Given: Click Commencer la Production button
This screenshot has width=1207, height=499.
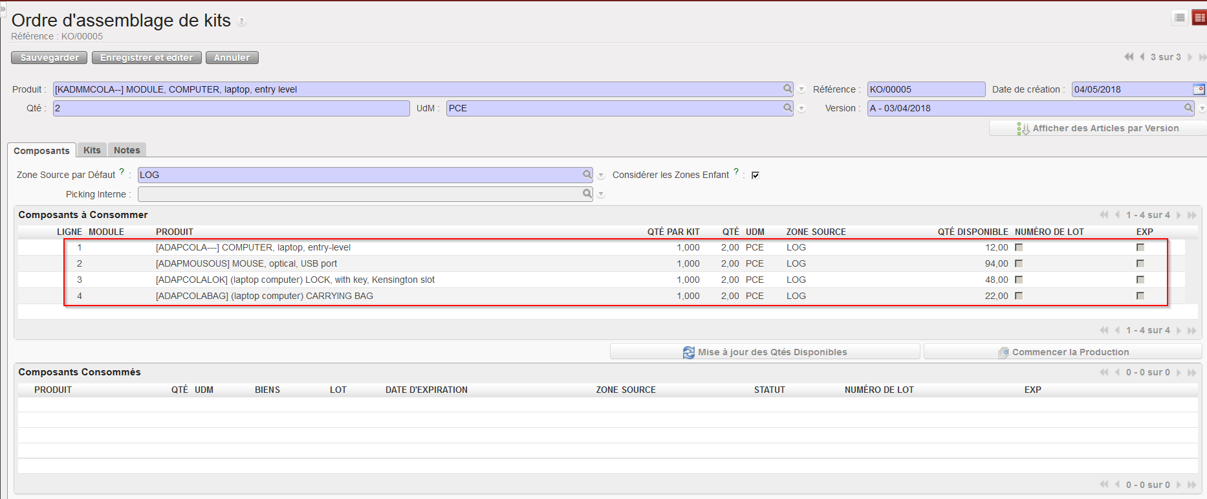Looking at the screenshot, I should tap(1063, 352).
